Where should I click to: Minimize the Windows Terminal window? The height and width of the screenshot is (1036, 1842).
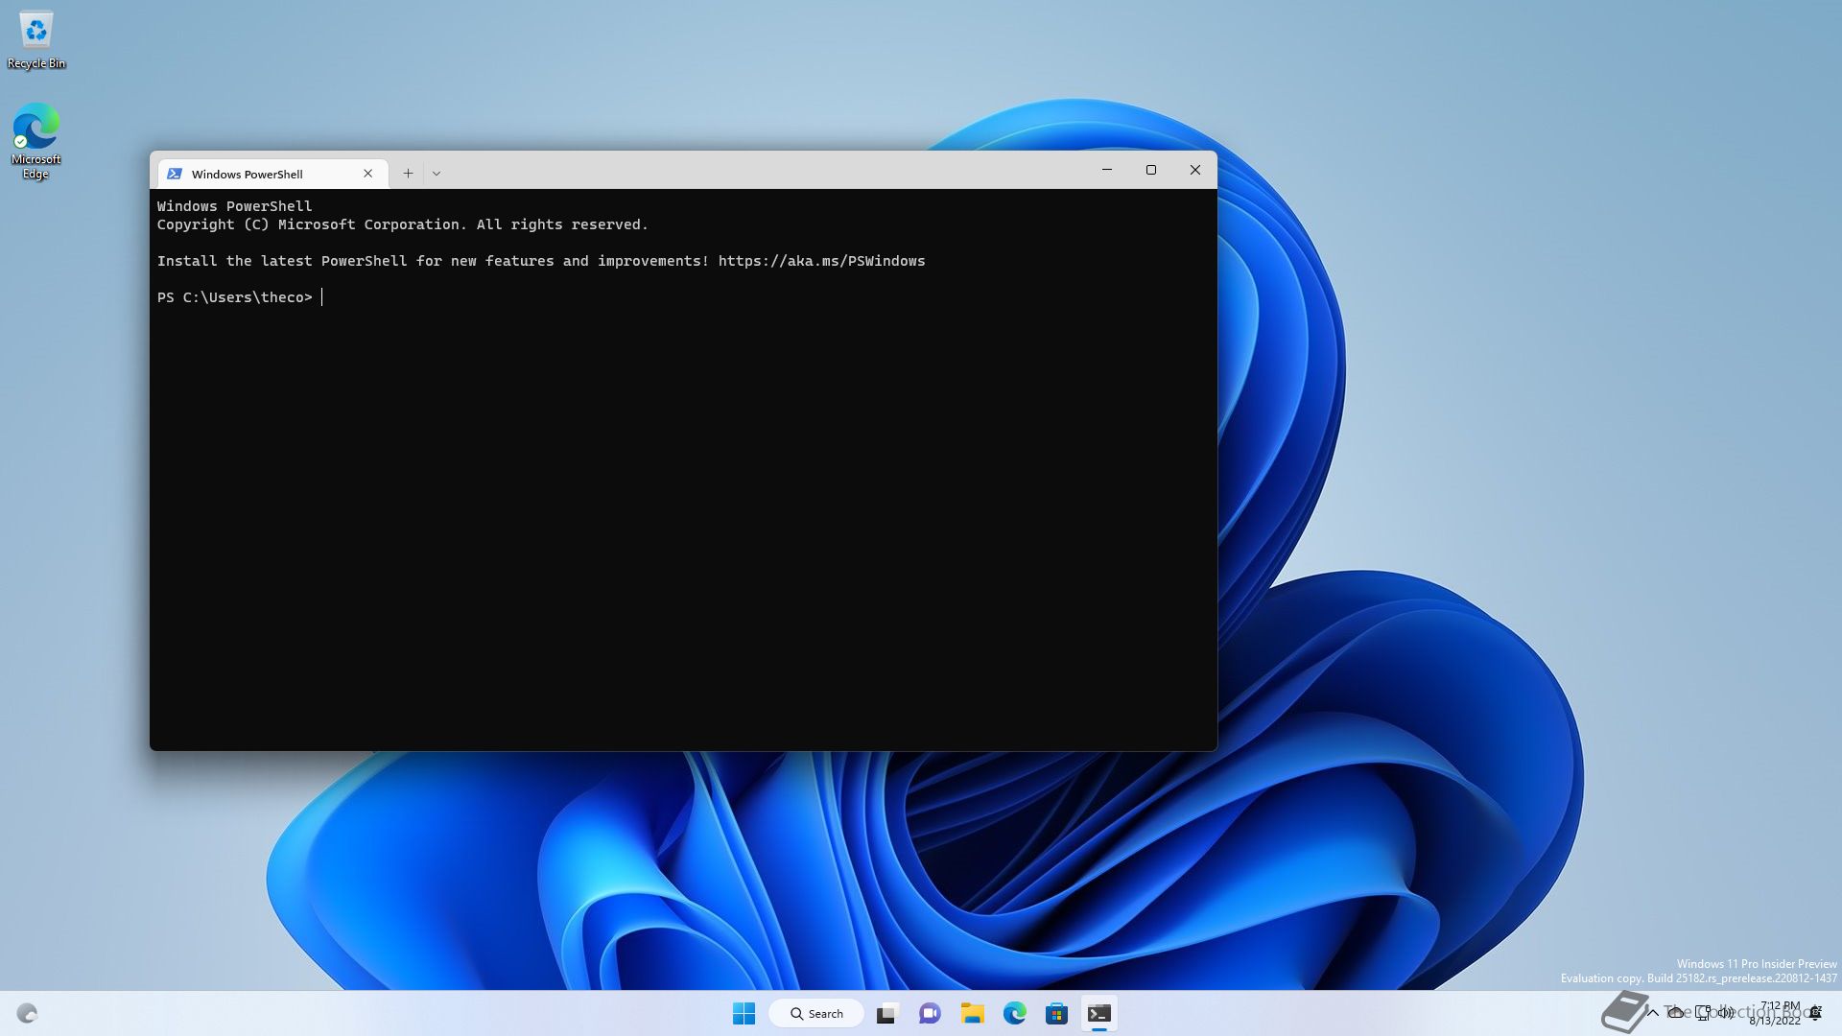point(1107,170)
